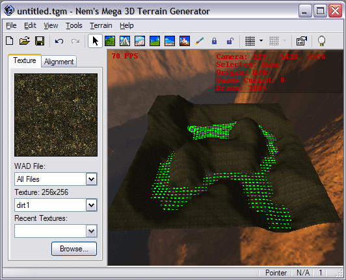Open a terrain file using folder icon
This screenshot has height=280, width=346.
click(x=25, y=41)
